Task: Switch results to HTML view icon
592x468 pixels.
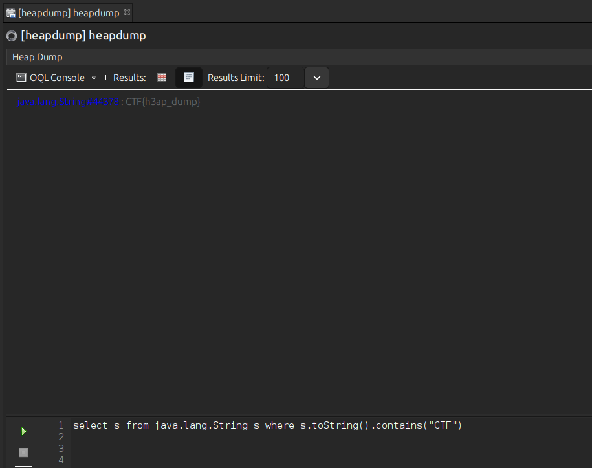Action: point(189,78)
